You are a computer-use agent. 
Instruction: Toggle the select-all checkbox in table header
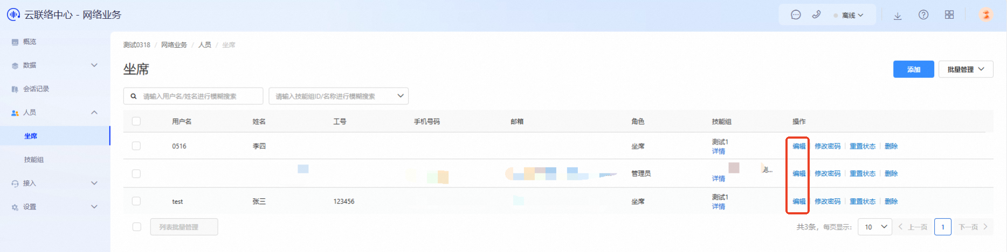click(136, 121)
